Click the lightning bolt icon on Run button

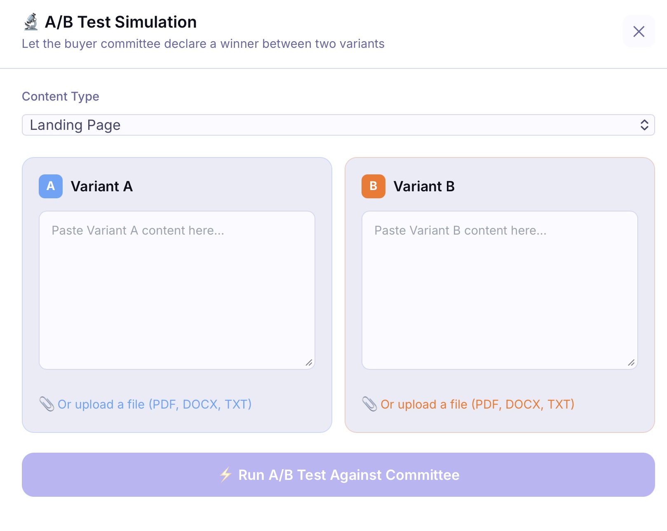[x=225, y=475]
